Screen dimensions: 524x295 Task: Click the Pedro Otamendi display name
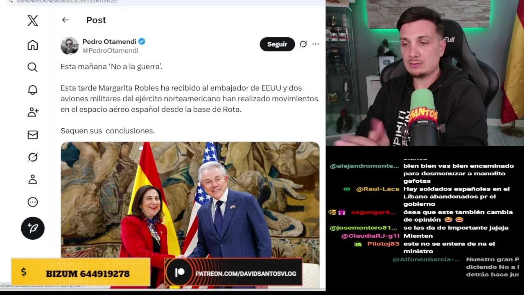[x=109, y=41]
